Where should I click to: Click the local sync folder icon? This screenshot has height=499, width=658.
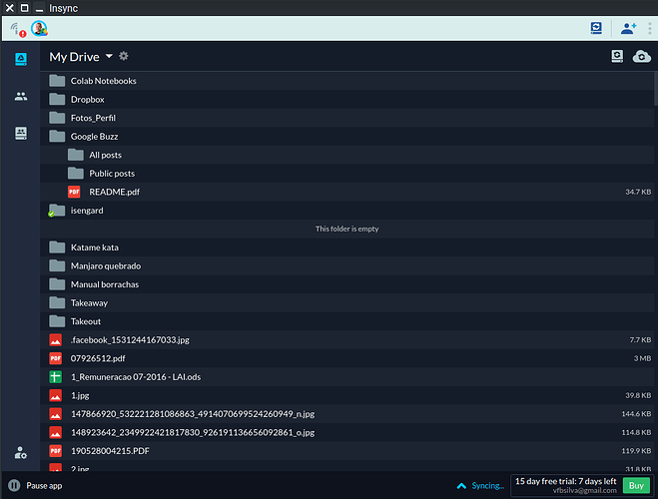point(617,56)
